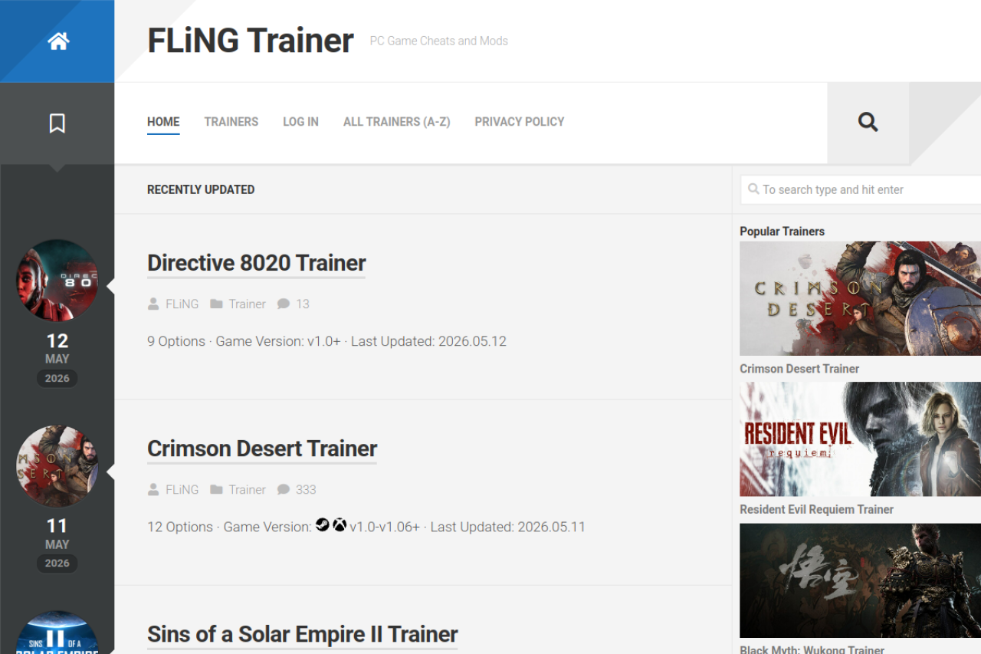The height and width of the screenshot is (654, 981).
Task: Click the home icon in the blue sidebar
Action: pyautogui.click(x=58, y=41)
